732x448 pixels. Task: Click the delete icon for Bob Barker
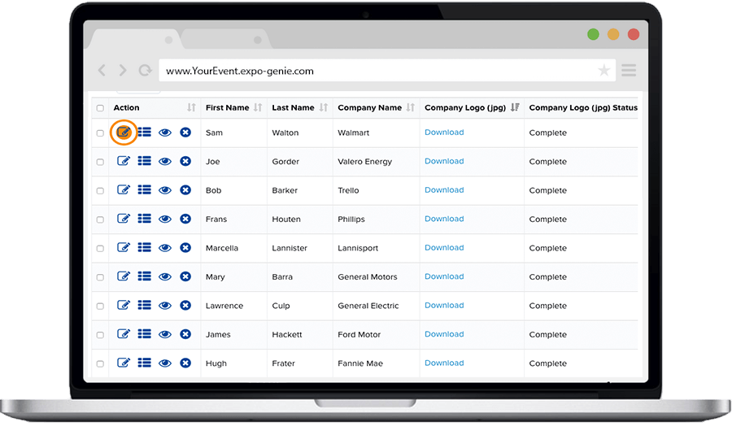[x=185, y=190]
